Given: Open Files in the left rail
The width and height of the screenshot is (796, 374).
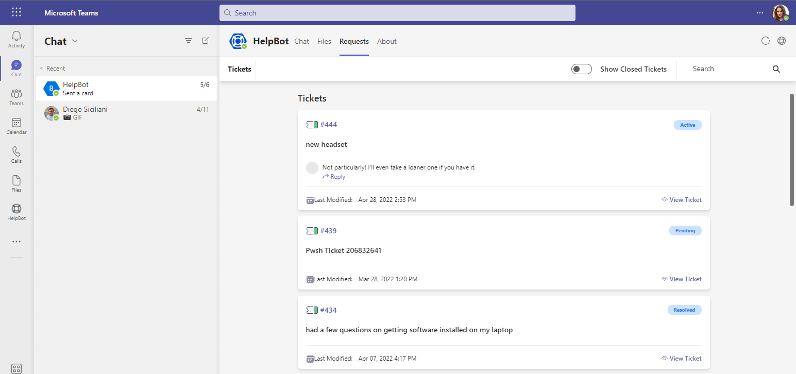Looking at the screenshot, I should (16, 183).
